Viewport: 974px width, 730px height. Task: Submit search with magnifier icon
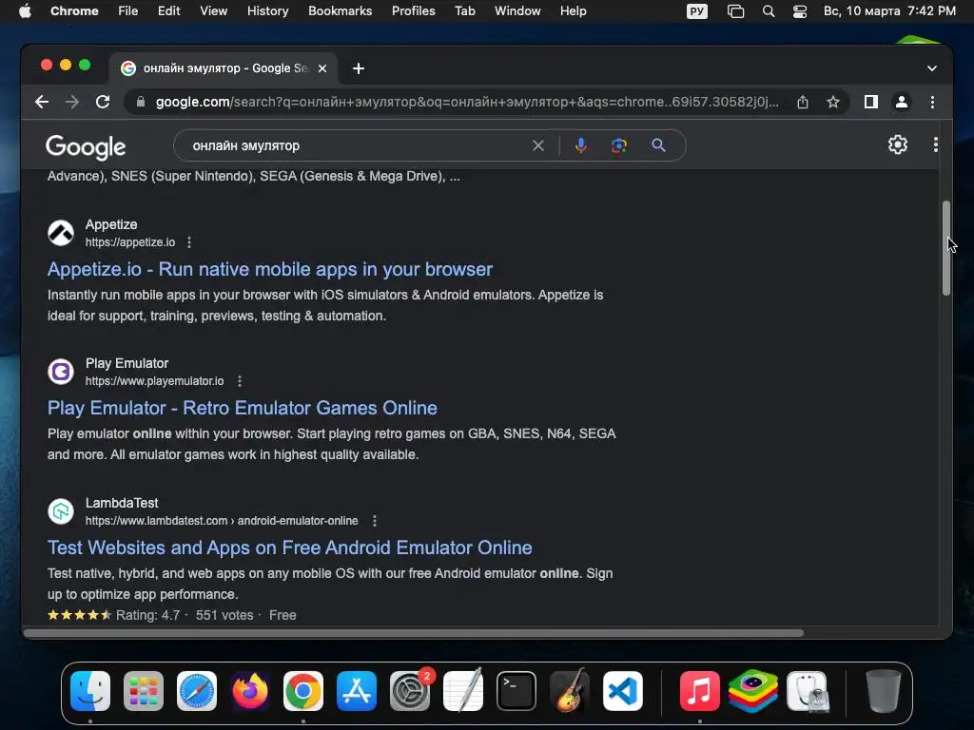(x=658, y=145)
